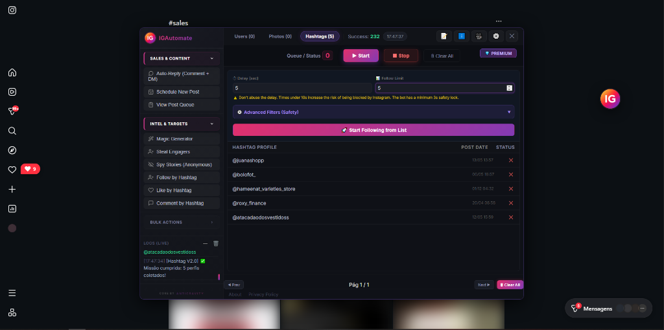Open Instagram Search icon

tap(12, 131)
